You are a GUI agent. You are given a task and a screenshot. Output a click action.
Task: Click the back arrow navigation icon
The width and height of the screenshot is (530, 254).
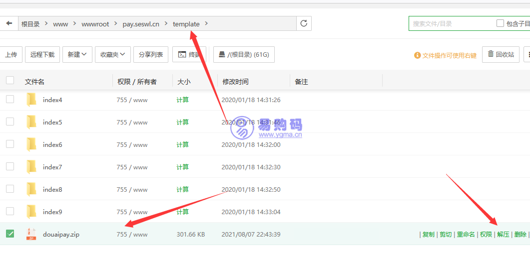point(8,23)
